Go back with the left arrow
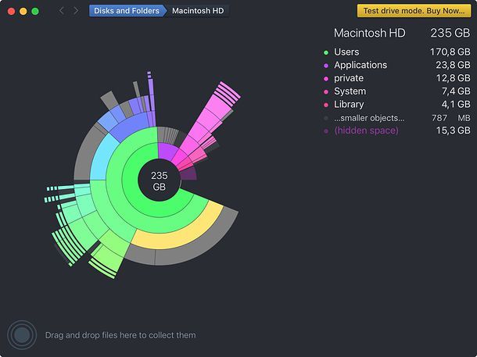Viewport: 477px width, 357px height. click(x=62, y=11)
